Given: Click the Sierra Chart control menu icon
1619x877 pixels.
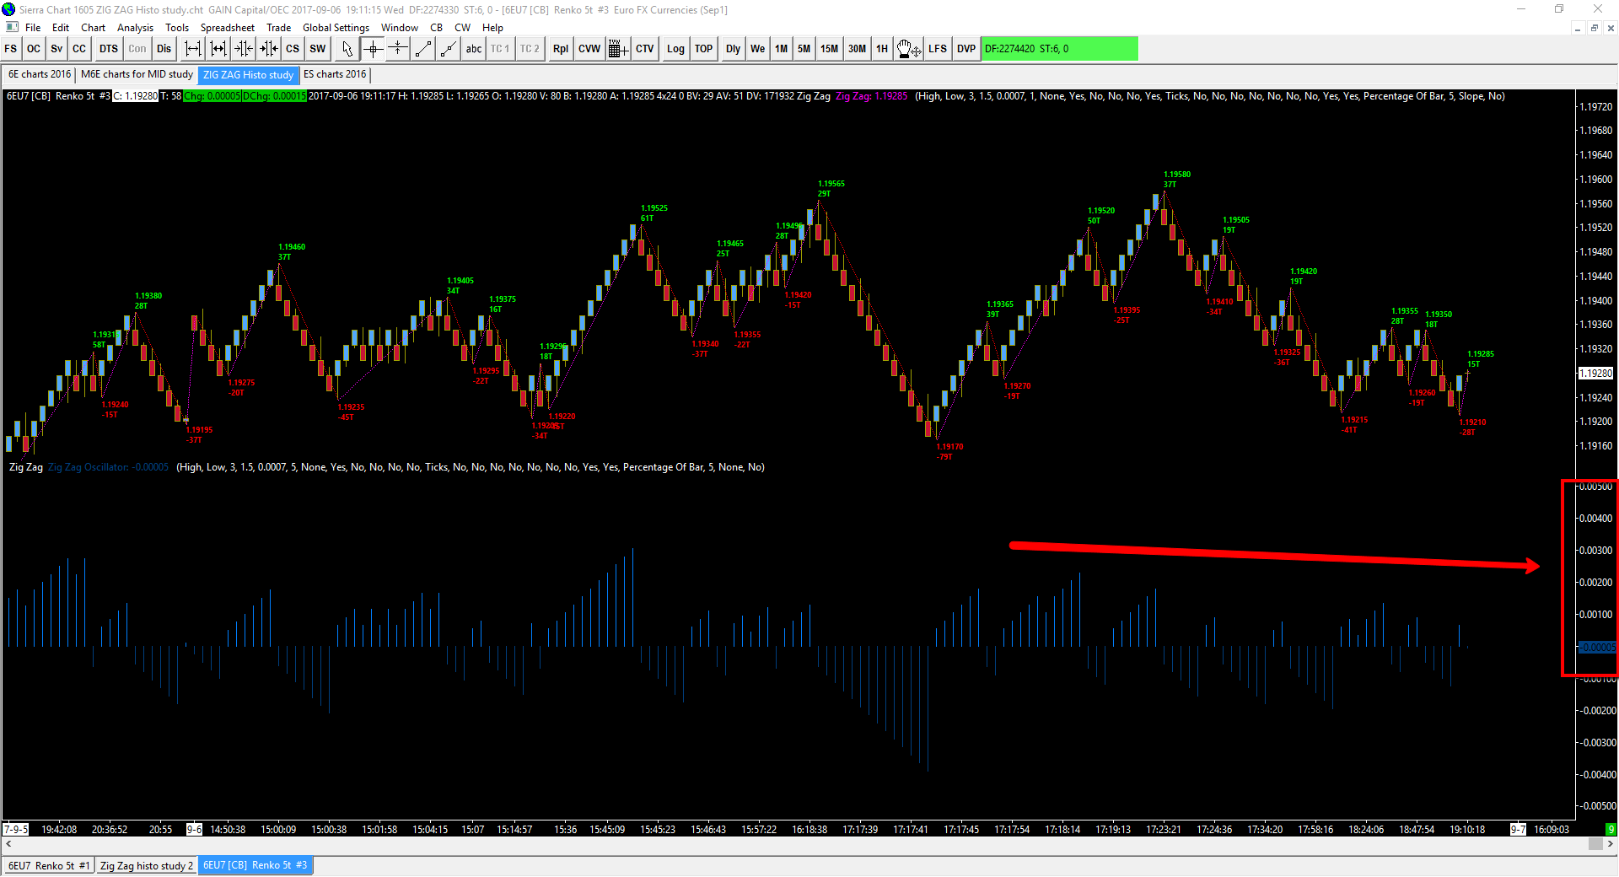Looking at the screenshot, I should pos(12,28).
